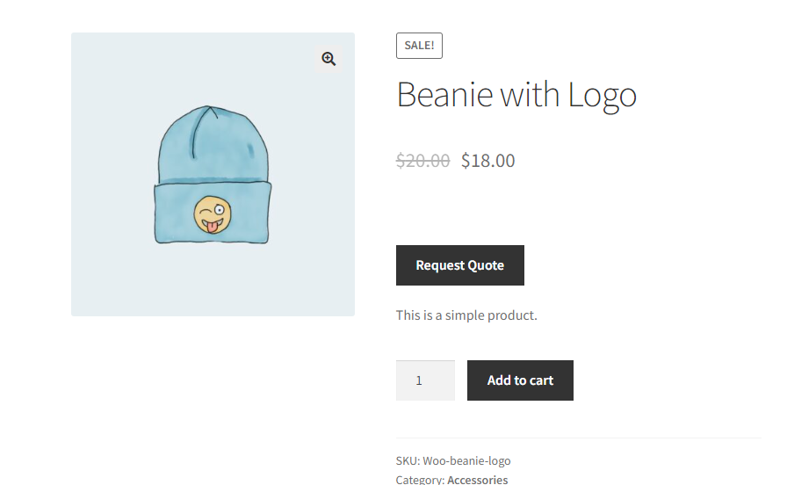The height and width of the screenshot is (485, 787).
Task: Click empty grey background below the beanie
Action: coord(213,281)
